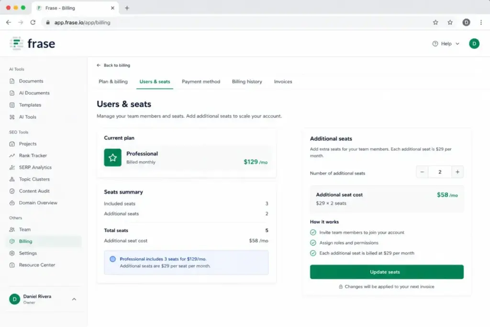Screen dimensions: 490x327
Task: Open the Content Audit icon
Action: pyautogui.click(x=12, y=191)
